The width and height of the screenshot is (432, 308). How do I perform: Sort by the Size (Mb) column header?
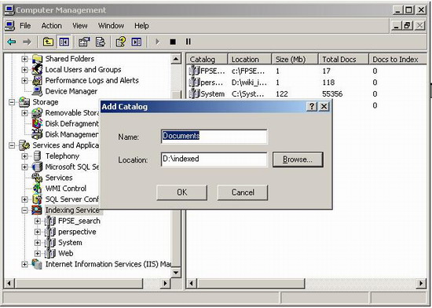tap(295, 60)
